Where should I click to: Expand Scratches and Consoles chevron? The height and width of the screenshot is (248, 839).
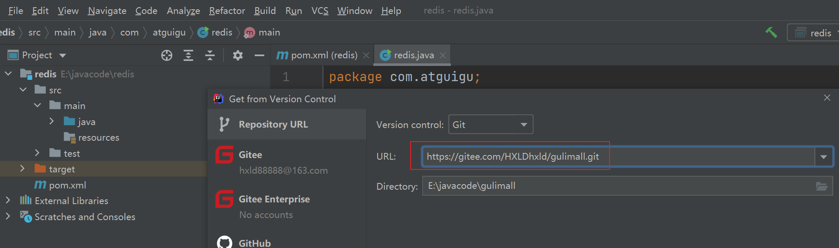[8, 216]
